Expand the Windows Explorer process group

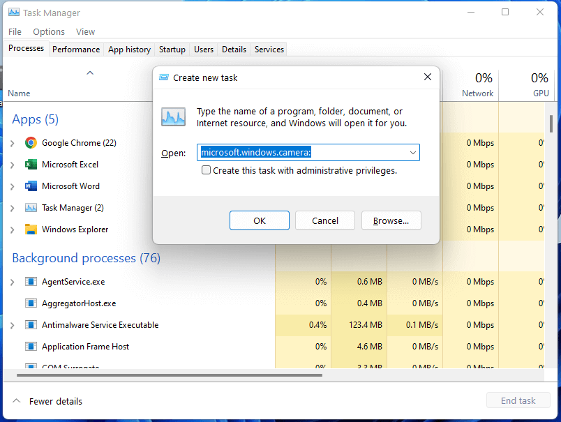tap(13, 230)
